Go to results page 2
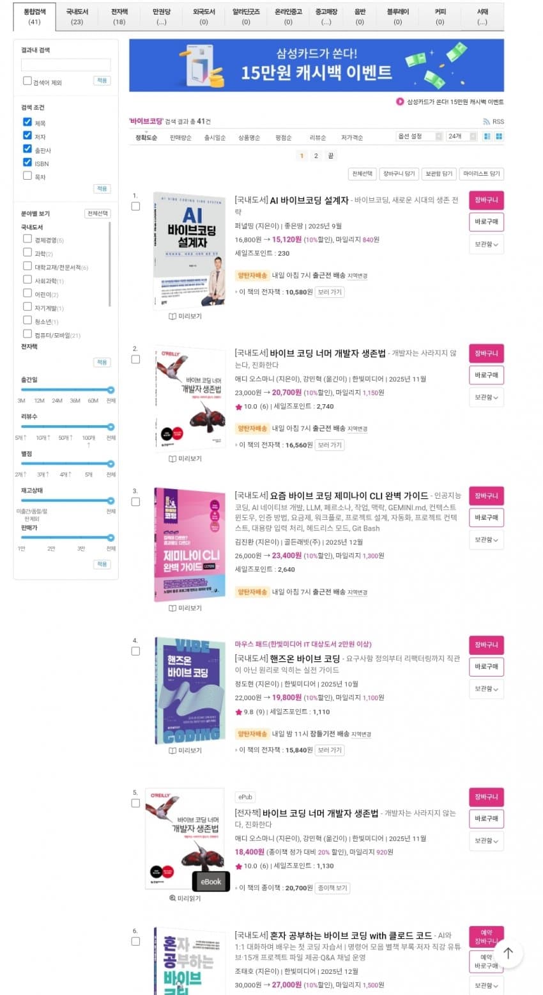This screenshot has width=543, height=995. click(316, 155)
